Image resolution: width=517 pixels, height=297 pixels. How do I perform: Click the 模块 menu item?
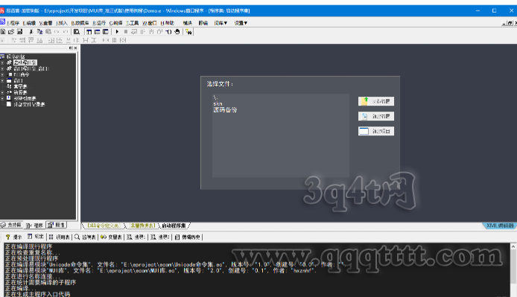point(187,23)
